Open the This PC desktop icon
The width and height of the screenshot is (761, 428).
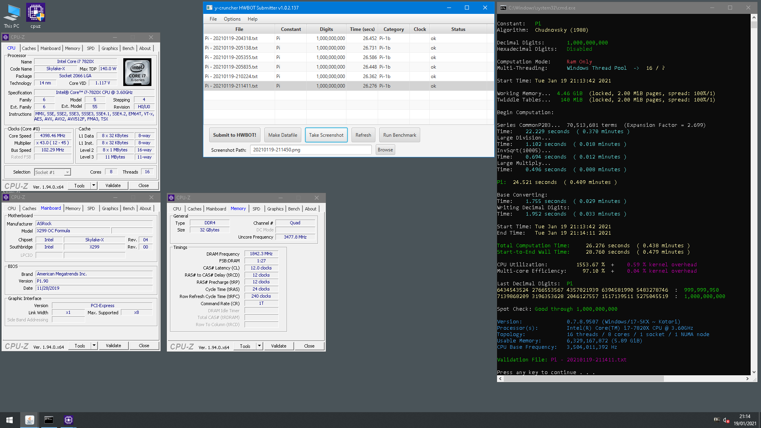(11, 16)
